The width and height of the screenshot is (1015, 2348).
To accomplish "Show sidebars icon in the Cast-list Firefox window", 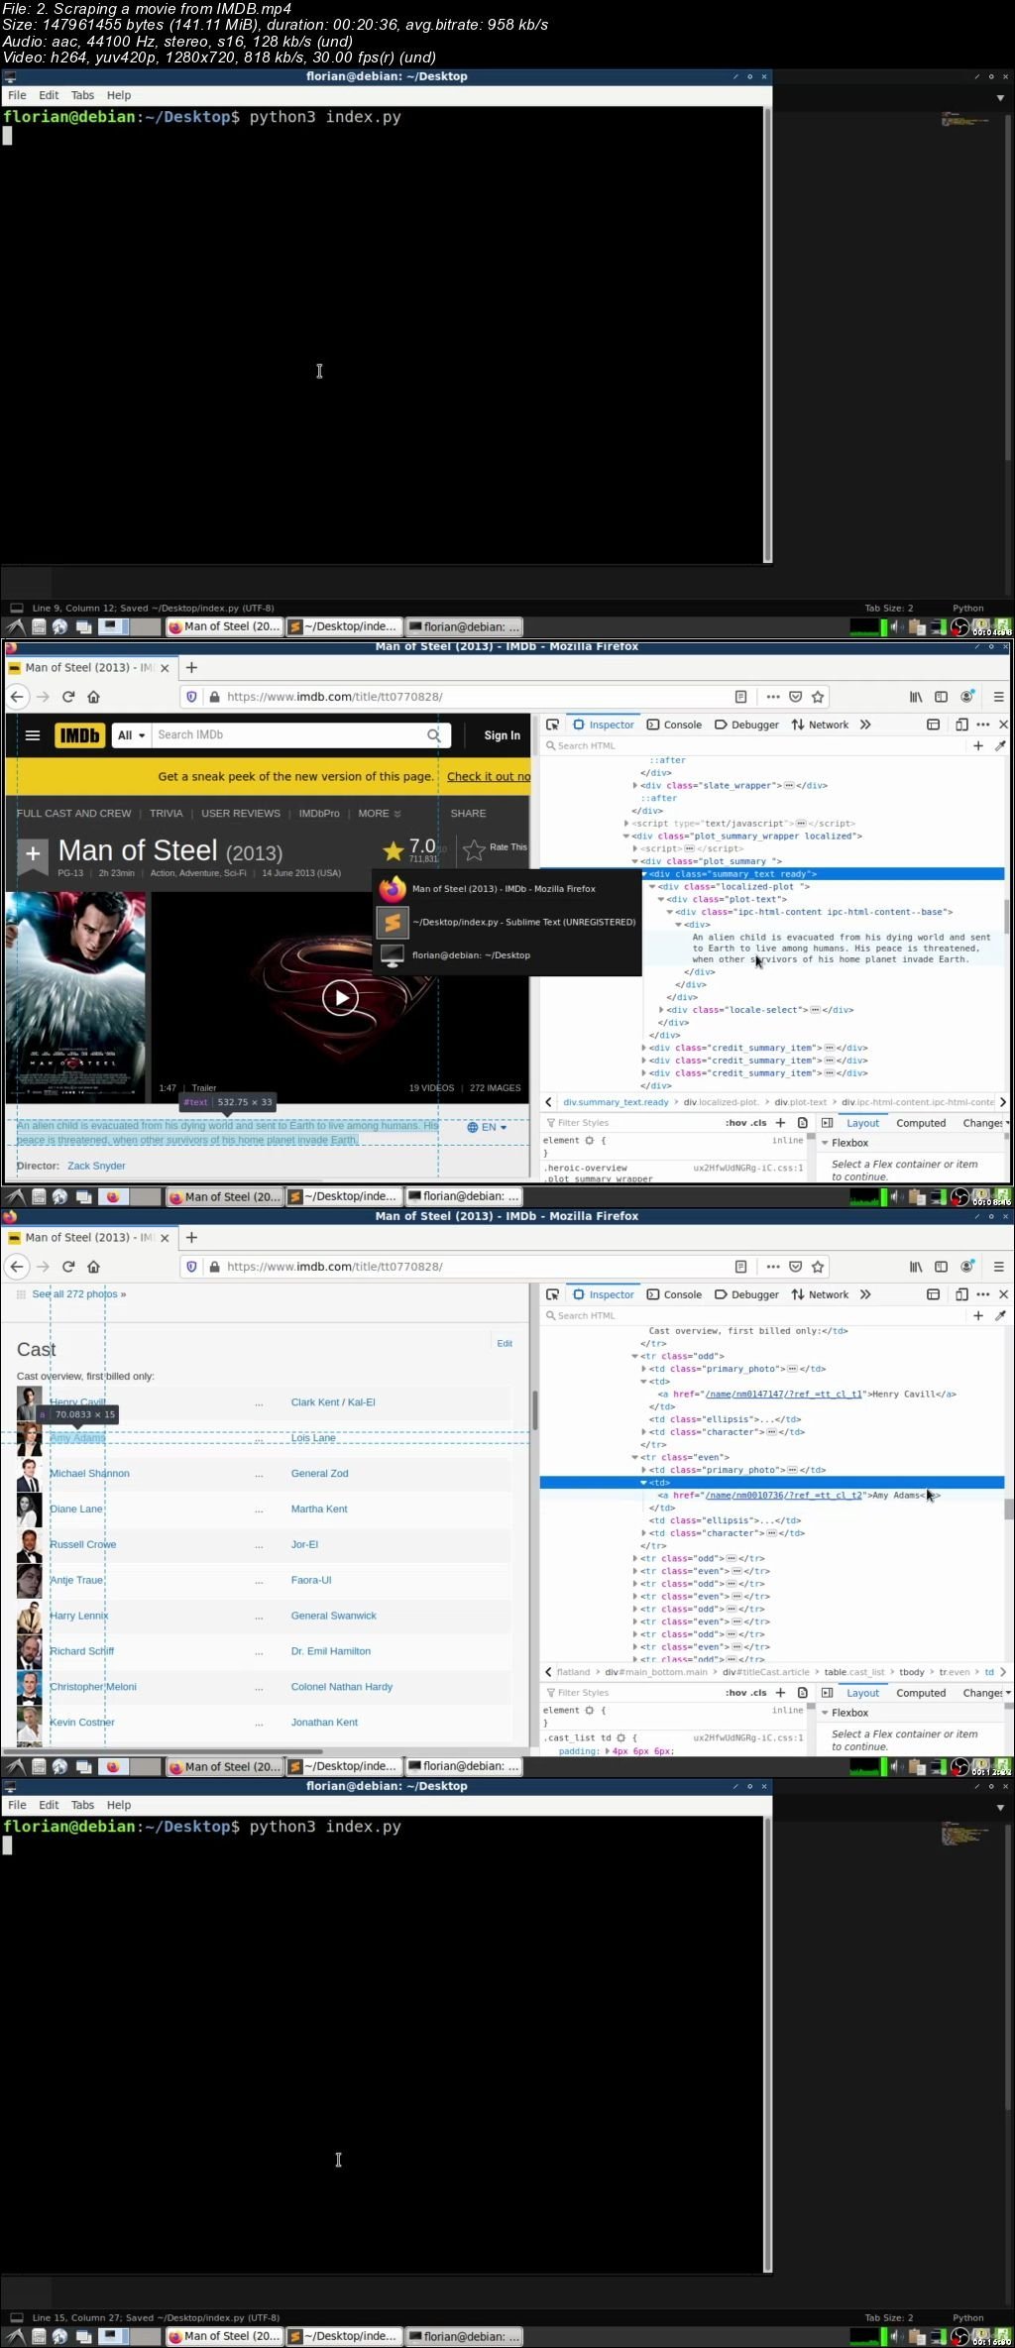I will pyautogui.click(x=942, y=1267).
